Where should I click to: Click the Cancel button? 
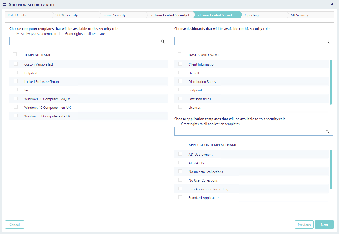point(14,225)
